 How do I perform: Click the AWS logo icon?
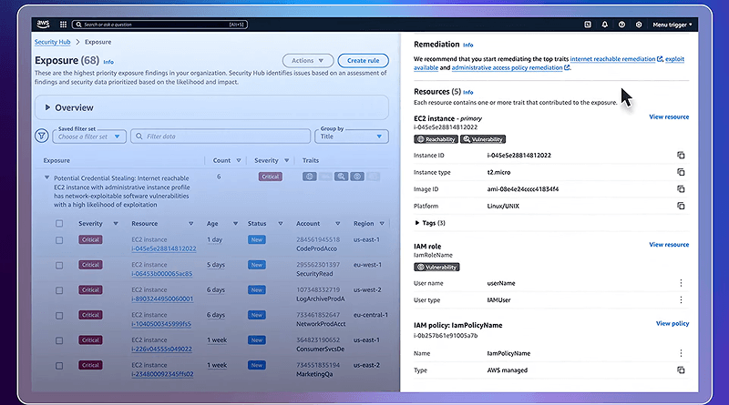click(x=43, y=25)
